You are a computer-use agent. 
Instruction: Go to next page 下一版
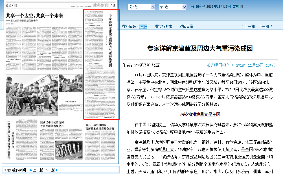(x=49, y=170)
